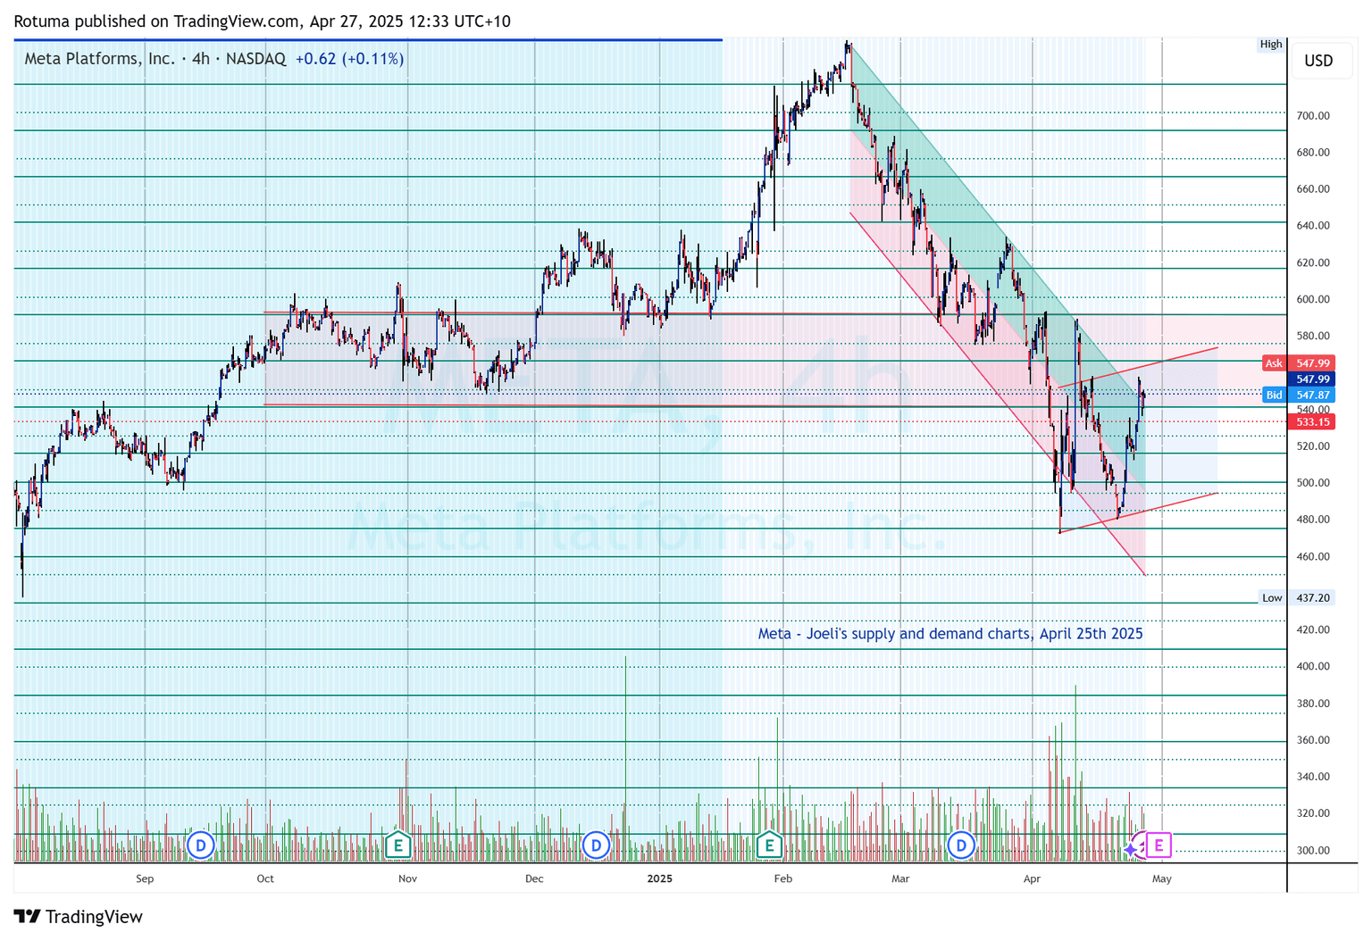Click the dividend D marker between Dec and 2025
This screenshot has width=1372, height=941.
(596, 845)
